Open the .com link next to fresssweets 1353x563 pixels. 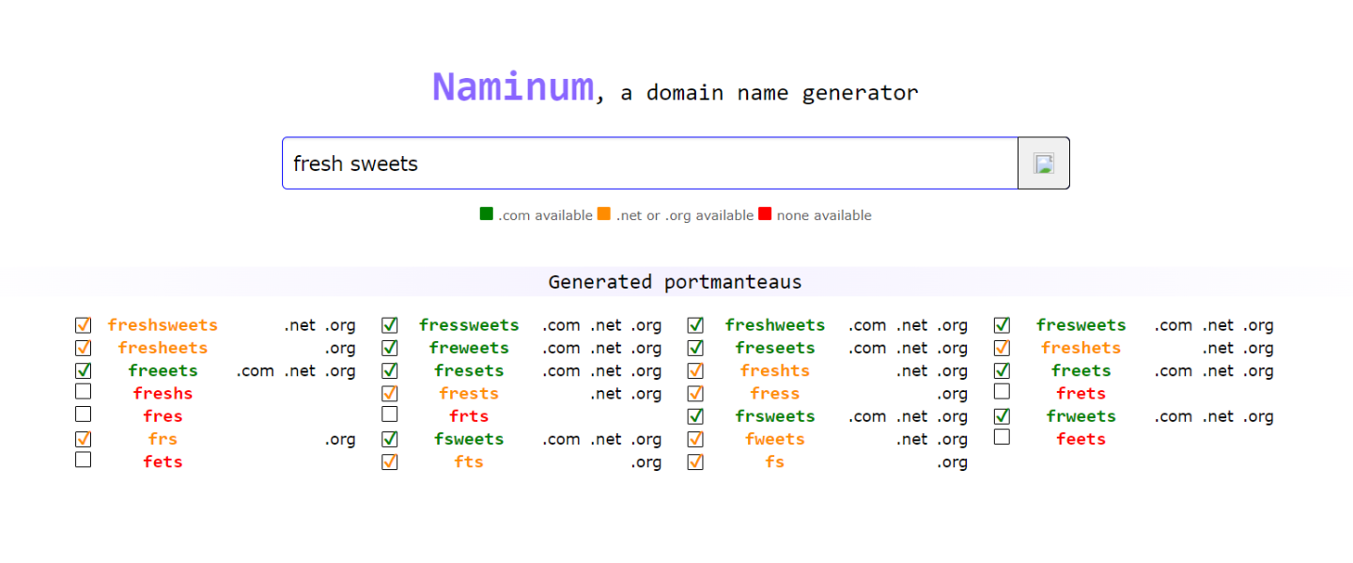[x=561, y=325]
